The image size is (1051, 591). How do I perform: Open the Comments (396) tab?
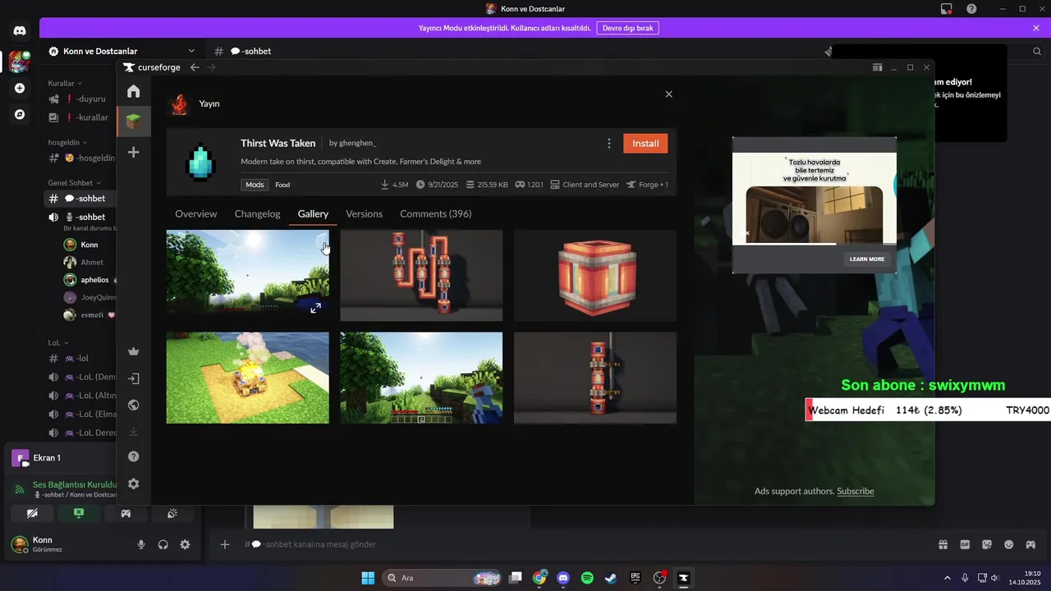(x=435, y=213)
